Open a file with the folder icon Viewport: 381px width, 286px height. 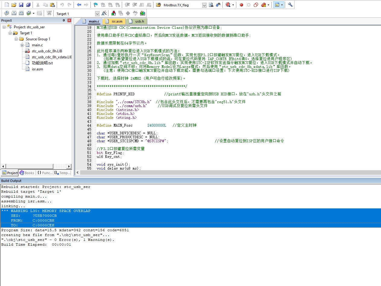14,5
